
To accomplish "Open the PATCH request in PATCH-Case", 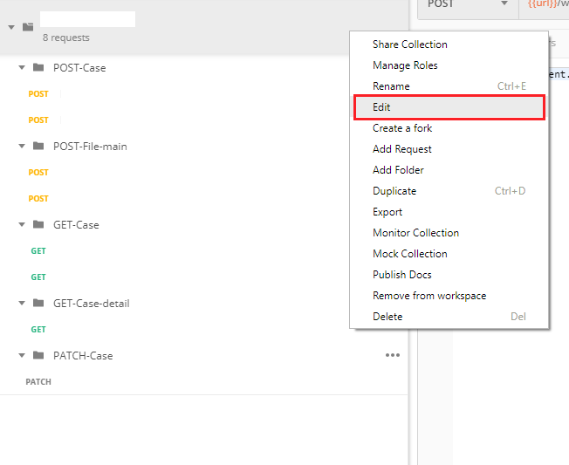I will click(x=38, y=382).
